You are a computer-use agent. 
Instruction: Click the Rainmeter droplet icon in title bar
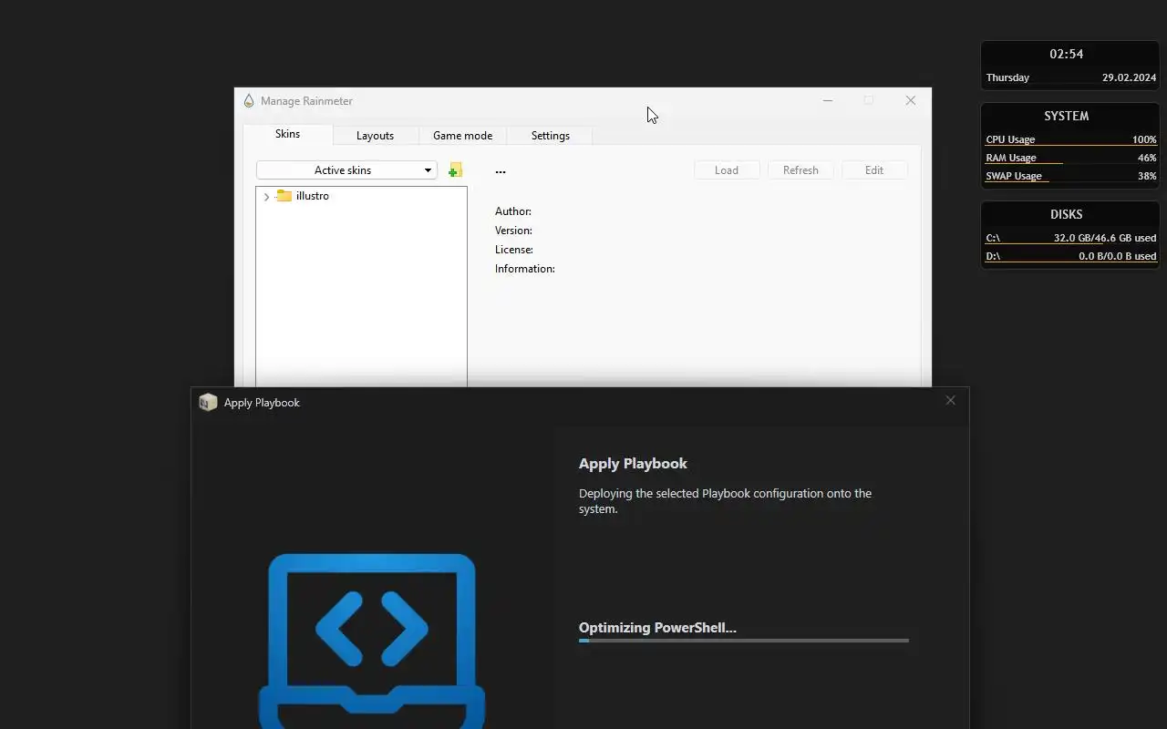click(249, 101)
